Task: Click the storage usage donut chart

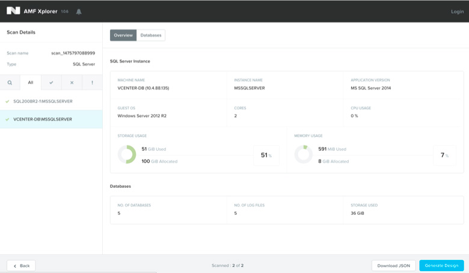Action: click(x=127, y=154)
